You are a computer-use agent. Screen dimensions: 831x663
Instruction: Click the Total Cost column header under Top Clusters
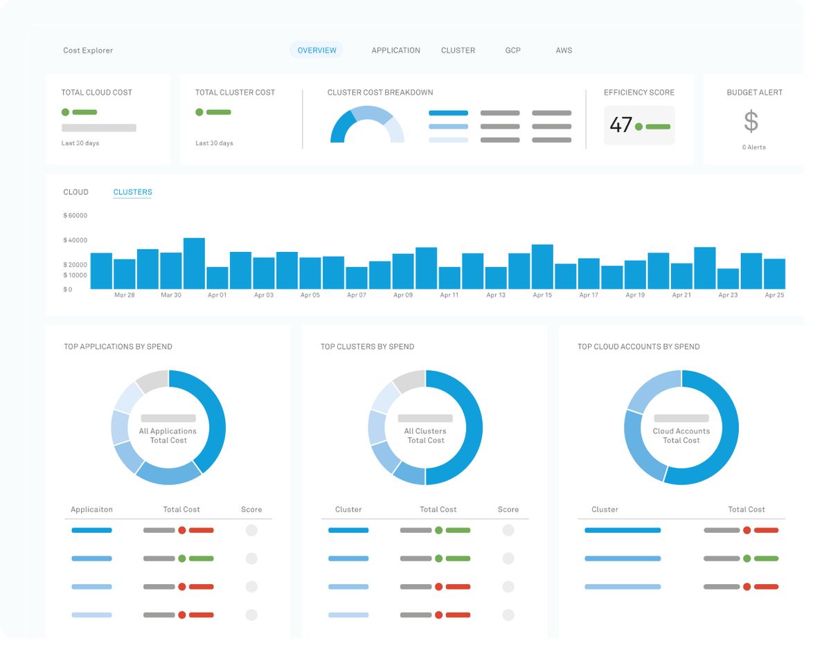click(438, 509)
